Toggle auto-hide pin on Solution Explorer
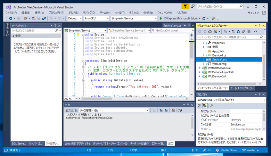Viewport: 271px width, 156px height. tap(260, 26)
